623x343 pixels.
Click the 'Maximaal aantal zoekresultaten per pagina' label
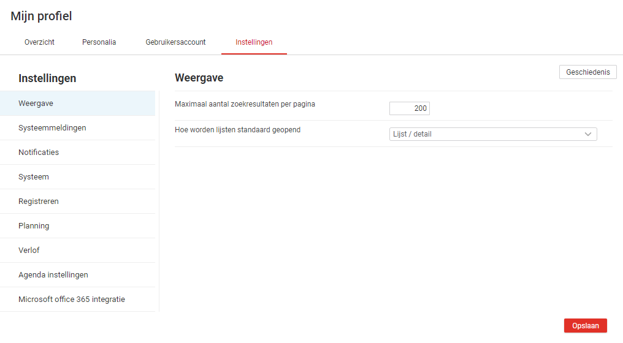(x=245, y=104)
